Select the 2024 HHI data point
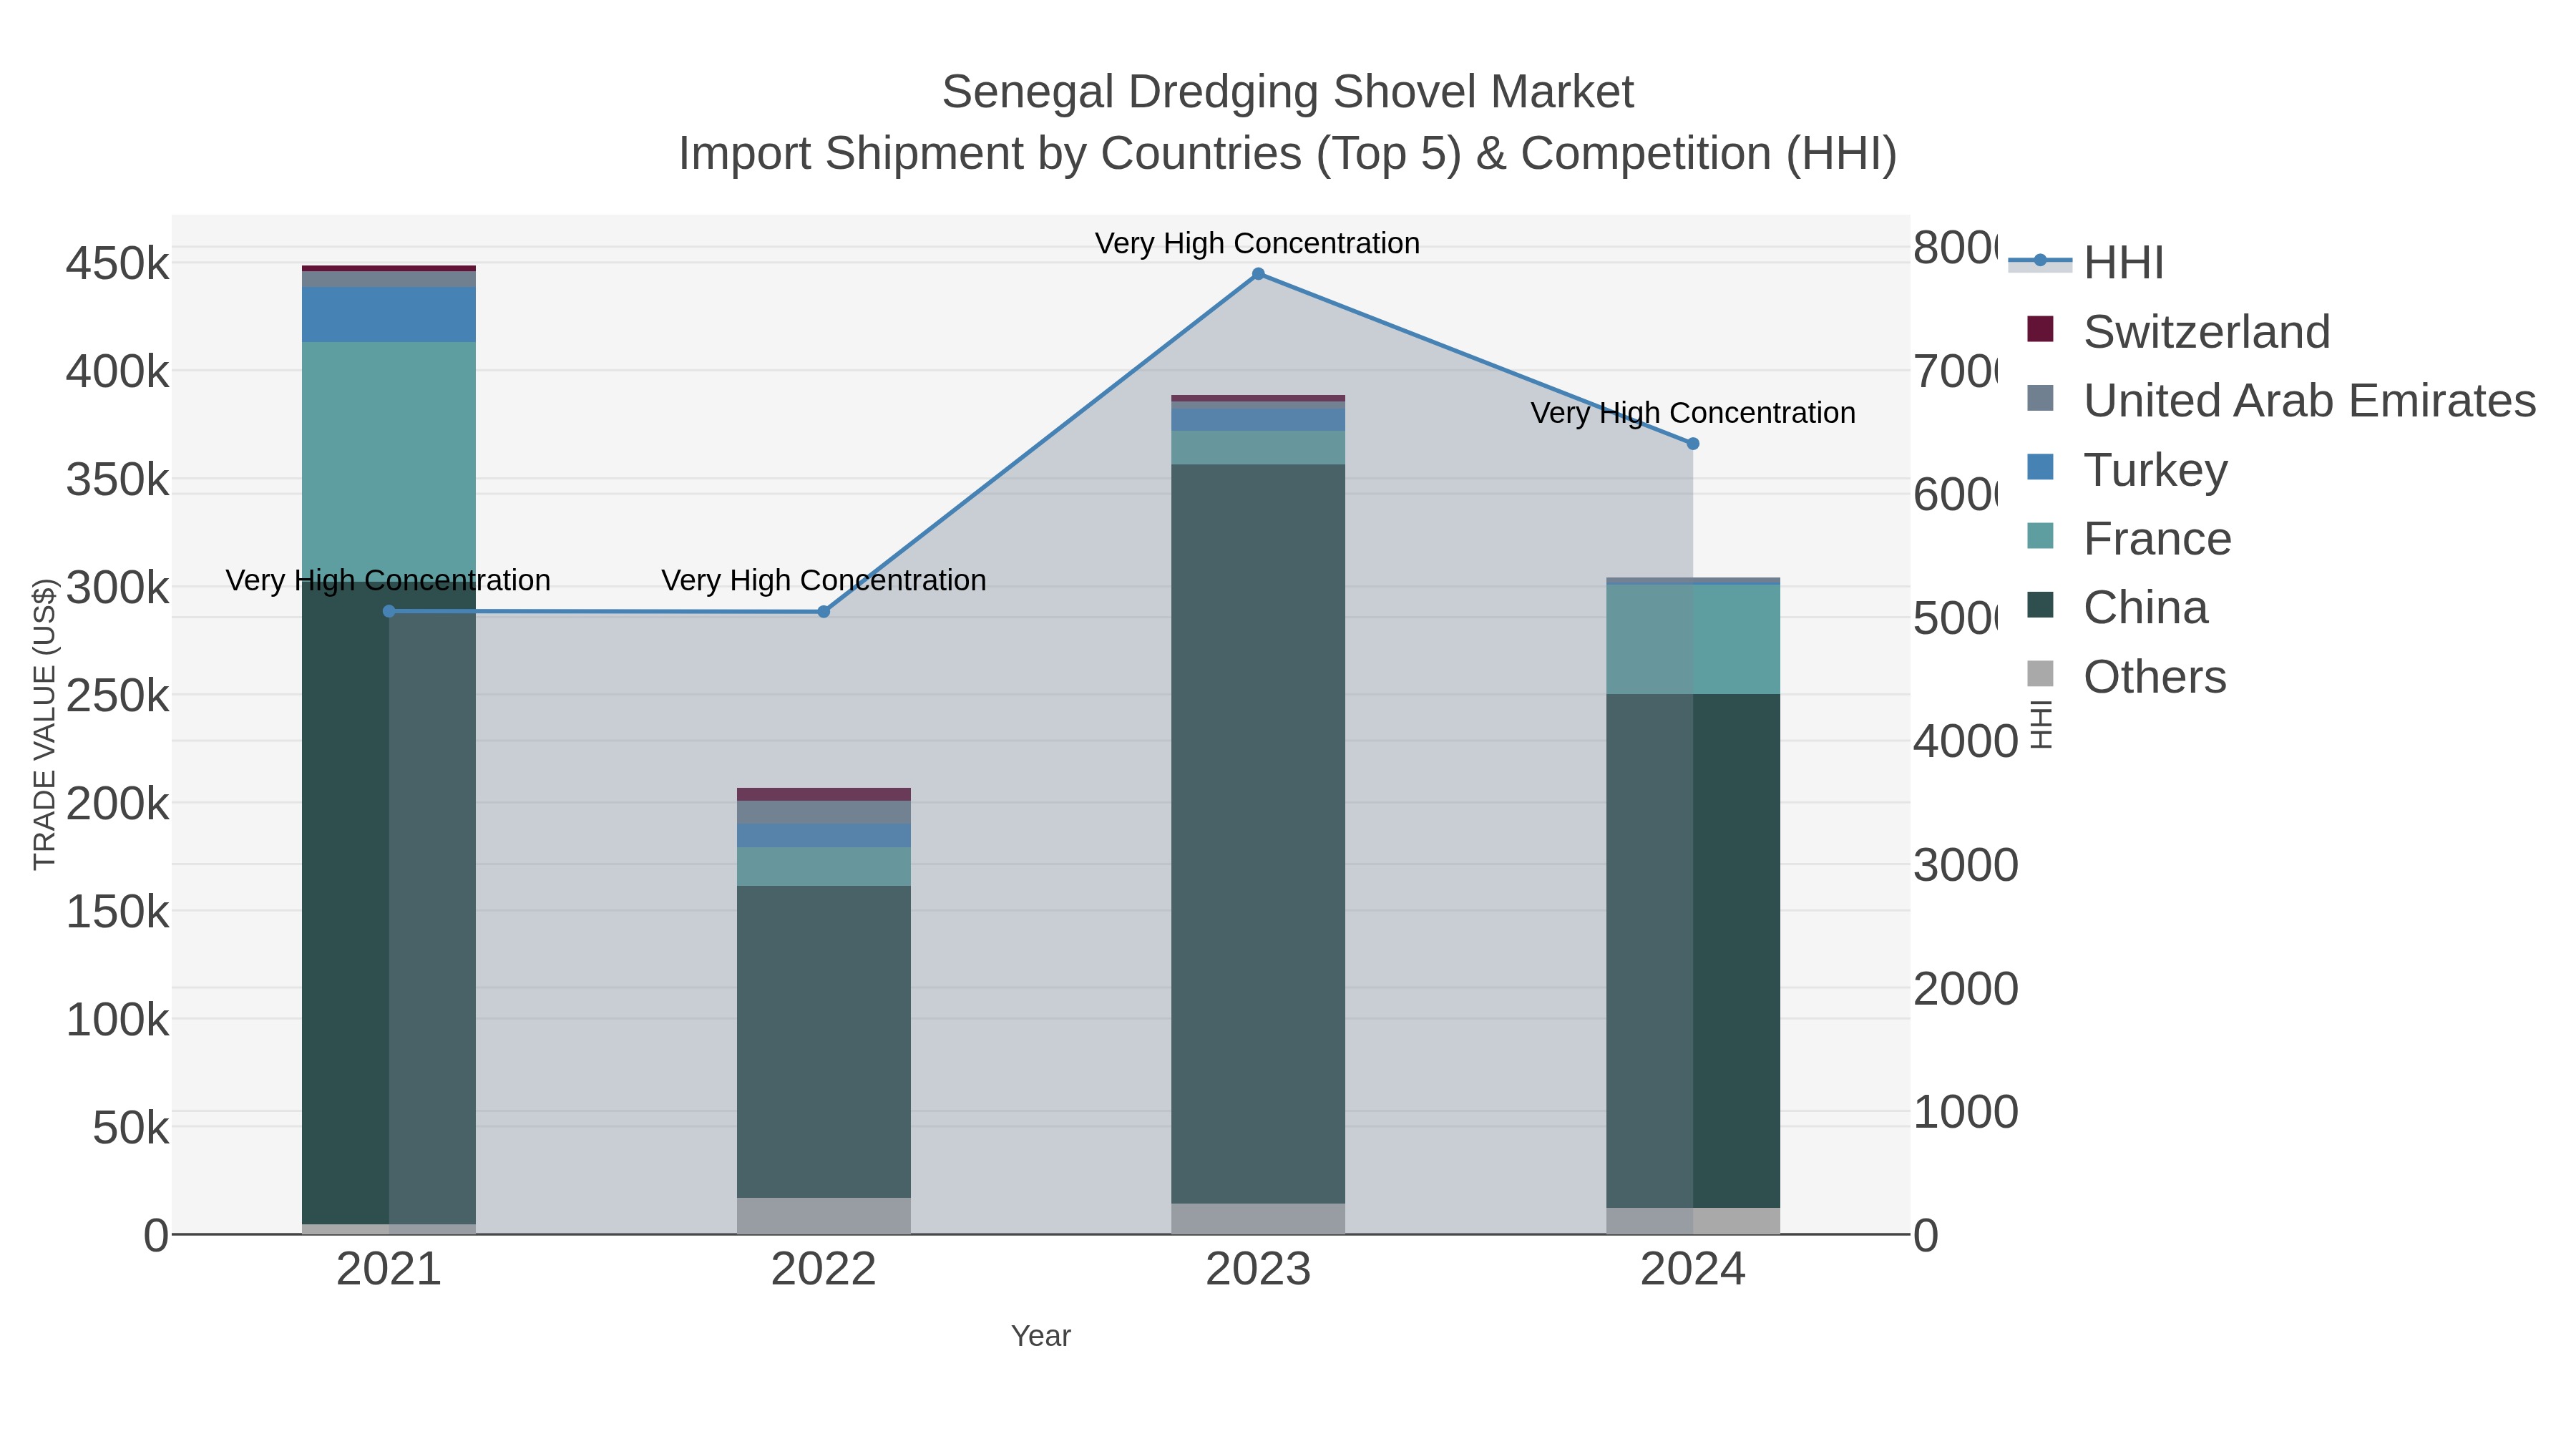Screen dimensions: 2576x1449 click(1693, 444)
